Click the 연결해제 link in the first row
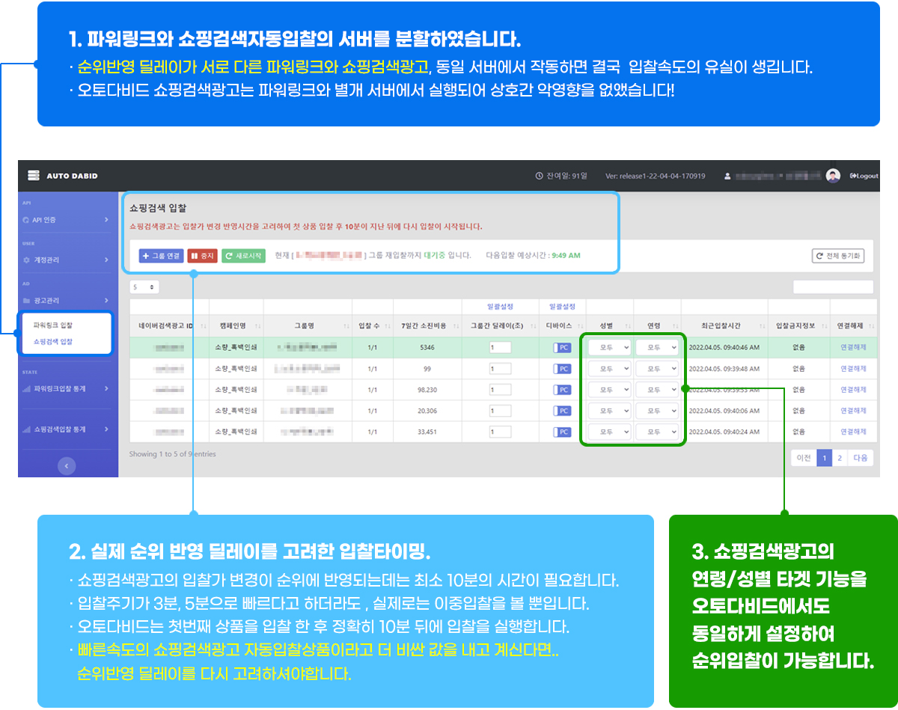This screenshot has height=710, width=898. pyautogui.click(x=852, y=348)
